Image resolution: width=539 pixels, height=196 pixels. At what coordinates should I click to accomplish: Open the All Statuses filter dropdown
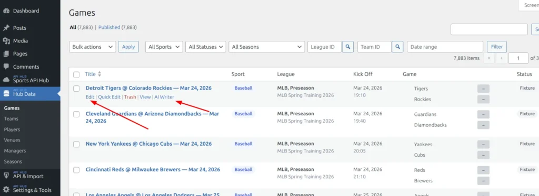[x=206, y=47]
